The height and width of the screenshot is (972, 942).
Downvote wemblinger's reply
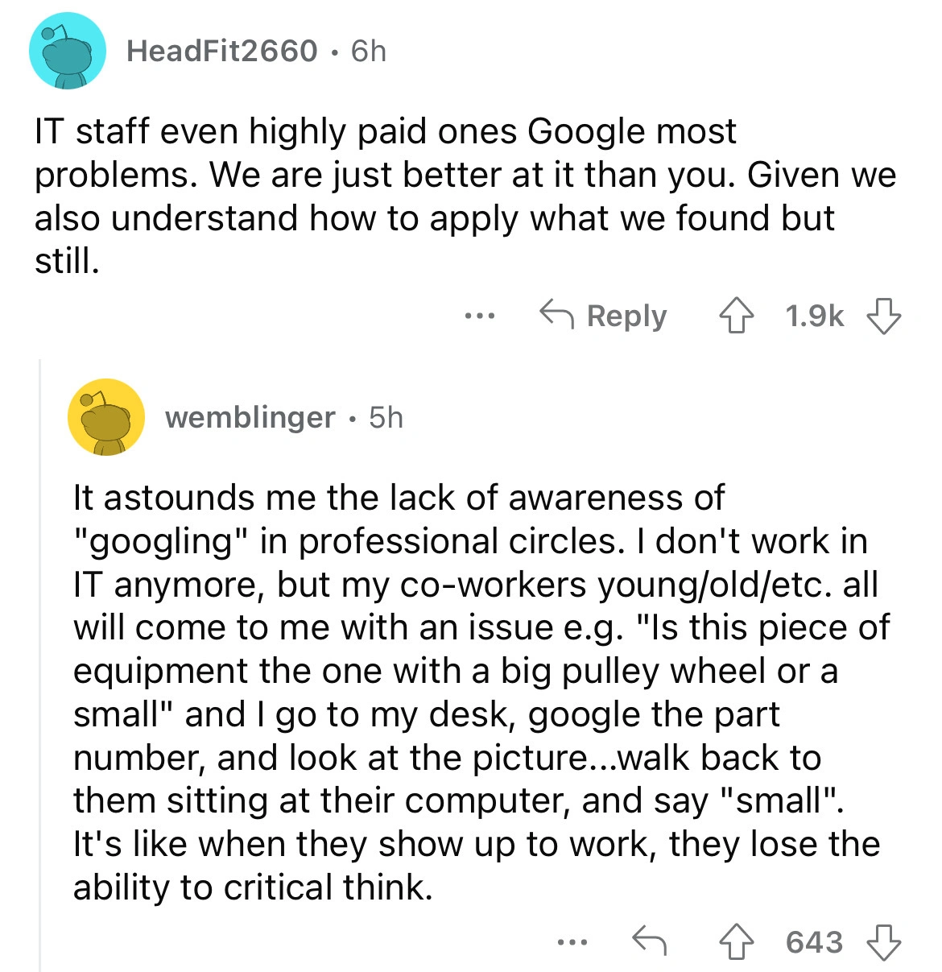tap(882, 941)
